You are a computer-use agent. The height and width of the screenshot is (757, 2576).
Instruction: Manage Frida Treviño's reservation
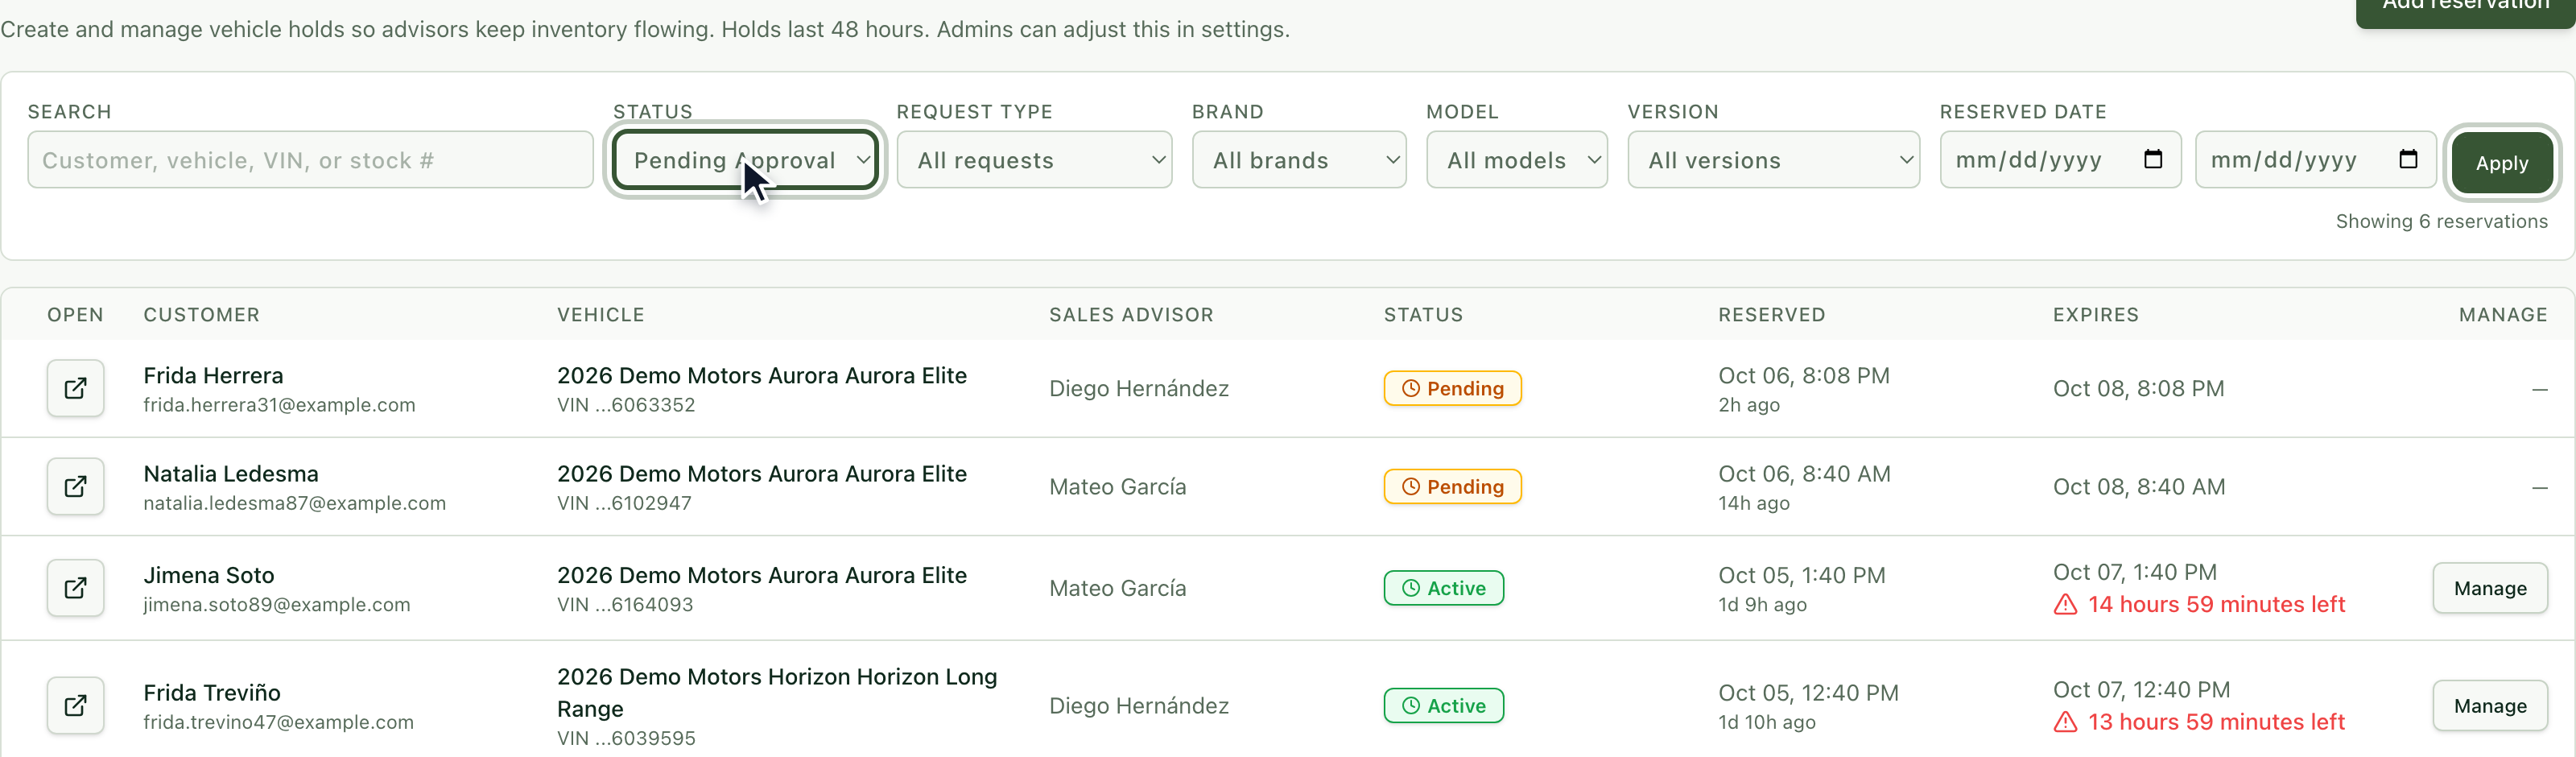(x=2489, y=706)
